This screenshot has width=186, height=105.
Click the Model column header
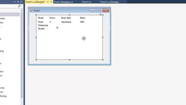coord(41,18)
